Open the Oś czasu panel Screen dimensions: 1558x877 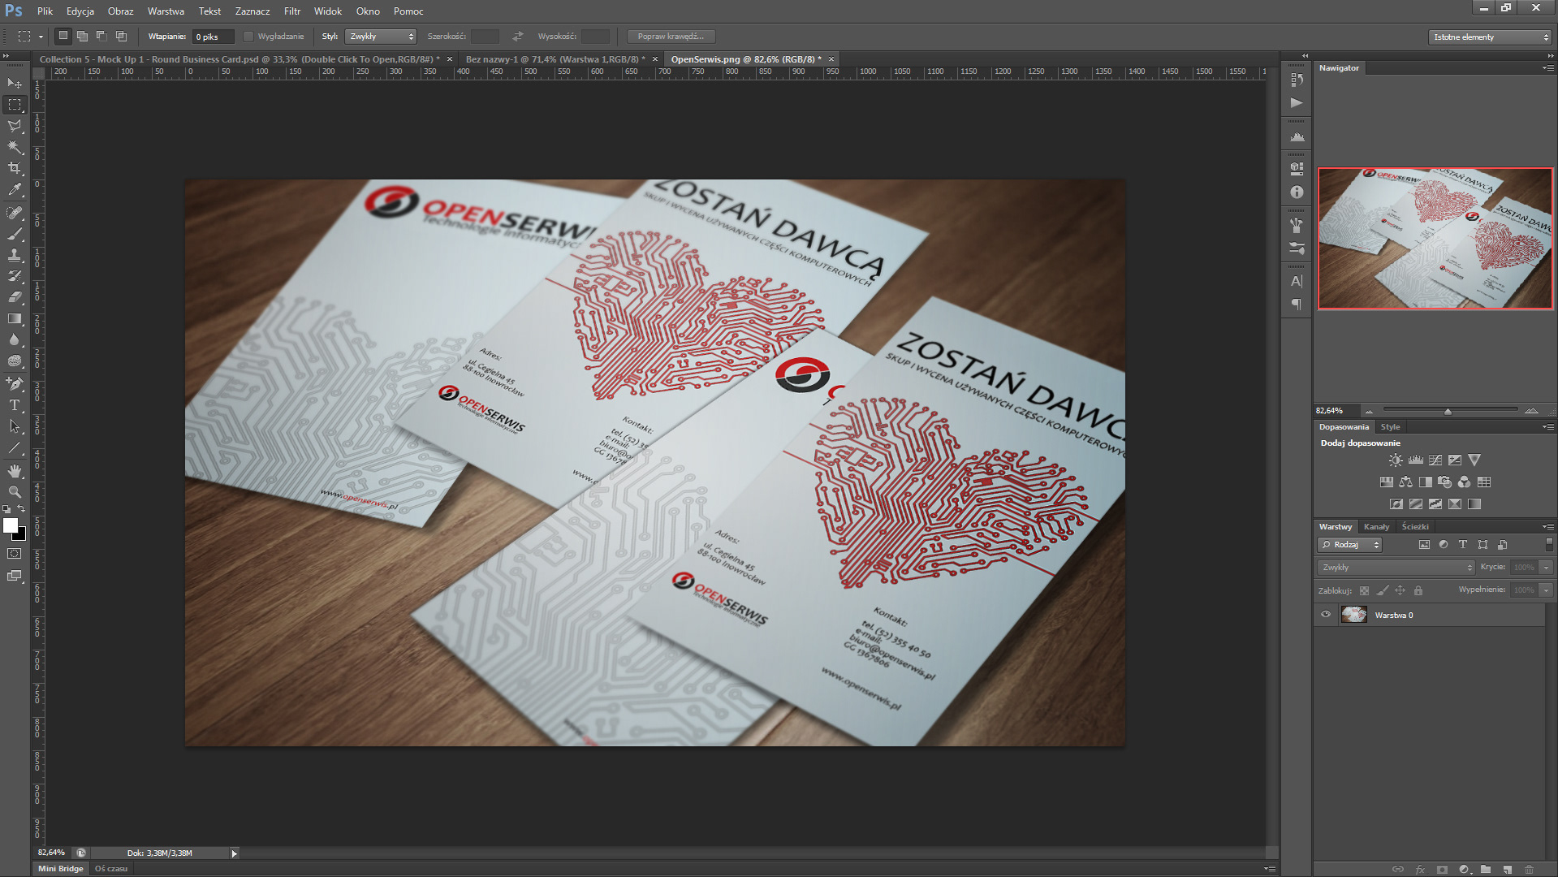[111, 869]
